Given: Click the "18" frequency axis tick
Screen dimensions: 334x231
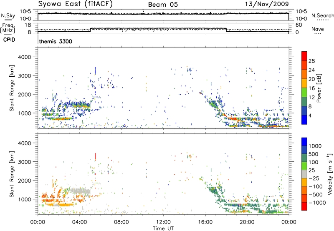Looking at the screenshot, I should (28, 25).
